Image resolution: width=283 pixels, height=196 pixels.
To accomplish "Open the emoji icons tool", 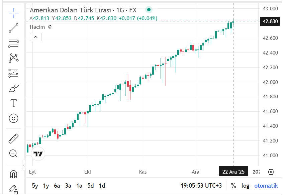I will 14,118.
